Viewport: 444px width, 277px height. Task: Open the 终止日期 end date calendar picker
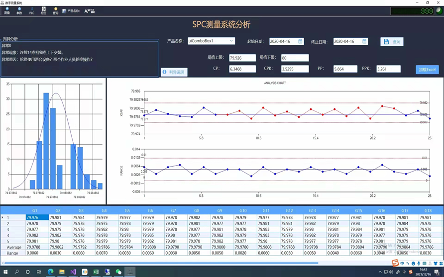tap(364, 42)
